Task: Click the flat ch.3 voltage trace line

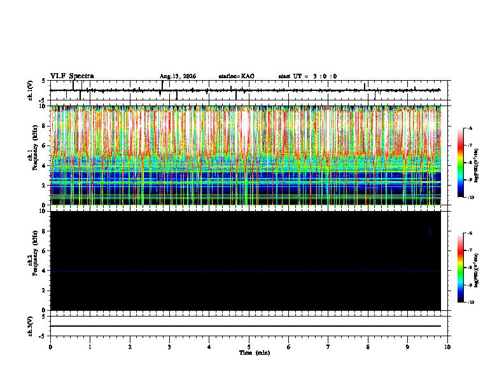Action: click(x=246, y=326)
